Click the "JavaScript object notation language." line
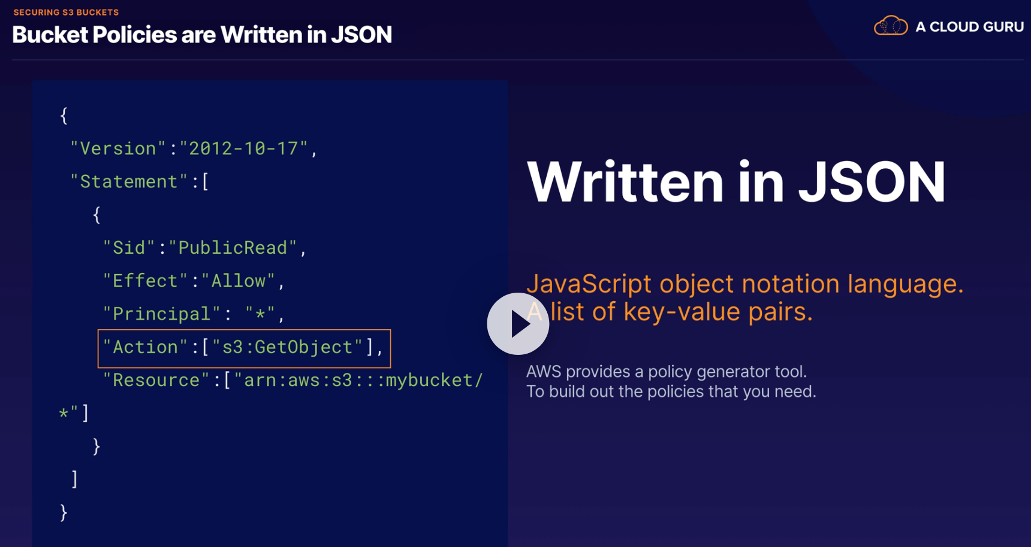This screenshot has height=547, width=1031. point(745,284)
